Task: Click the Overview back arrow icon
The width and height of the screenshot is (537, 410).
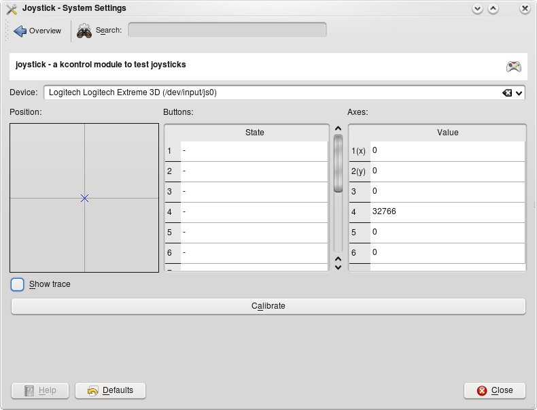Action: click(x=20, y=31)
